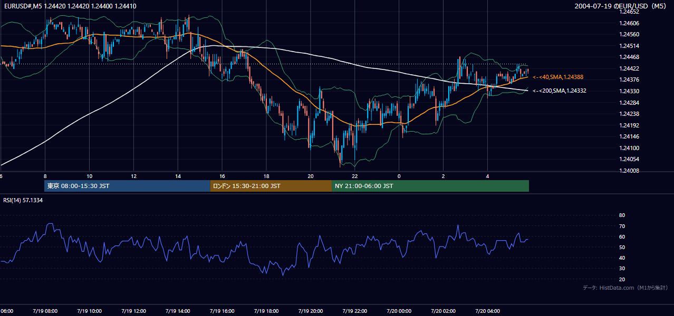Click price axis value 1.24560
The image size is (674, 316).
(629, 34)
